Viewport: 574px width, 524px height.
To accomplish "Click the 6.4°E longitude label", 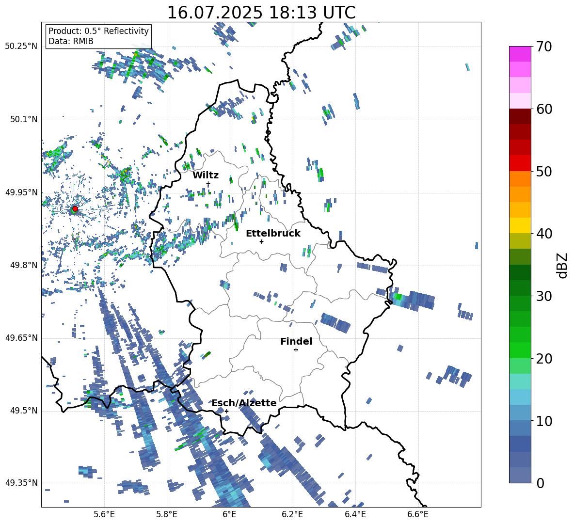I will (355, 514).
